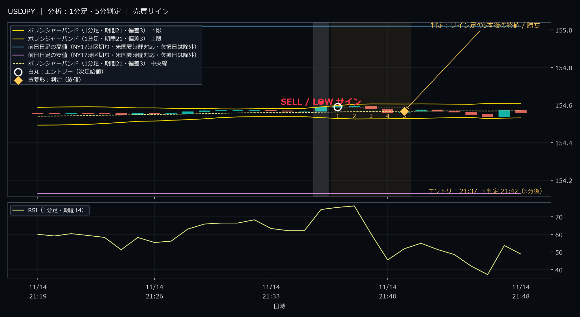Click the yellow diamond judgment marker on chart
The width and height of the screenshot is (580, 317).
click(x=404, y=111)
